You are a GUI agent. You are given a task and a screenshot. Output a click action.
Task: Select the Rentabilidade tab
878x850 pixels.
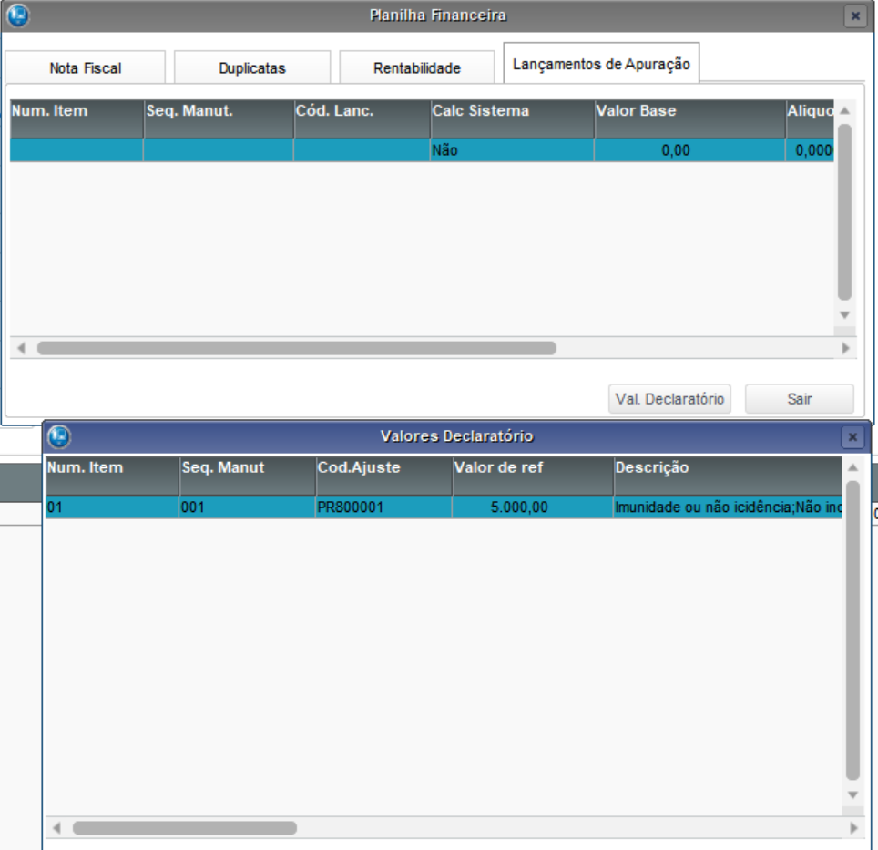pyautogui.click(x=416, y=67)
